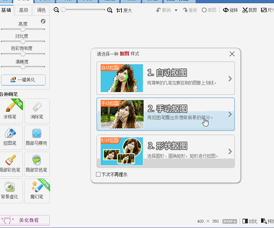Select the 魔幻笔 magic pen tool
The width and height of the screenshot is (274, 228).
37,190
